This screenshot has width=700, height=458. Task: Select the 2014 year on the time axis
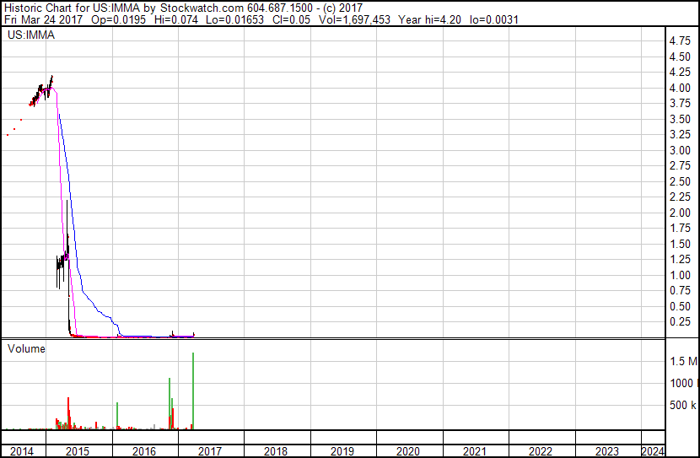pos(22,451)
